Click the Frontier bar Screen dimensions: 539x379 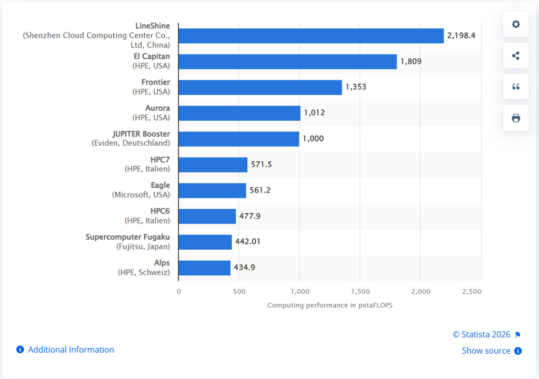[260, 87]
